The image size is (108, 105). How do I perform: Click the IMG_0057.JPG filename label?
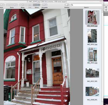(x=92, y=81)
